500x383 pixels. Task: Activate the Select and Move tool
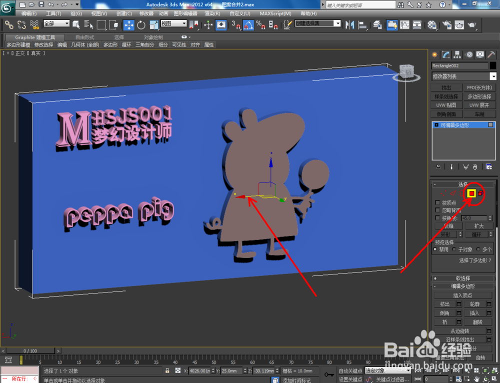[129, 24]
